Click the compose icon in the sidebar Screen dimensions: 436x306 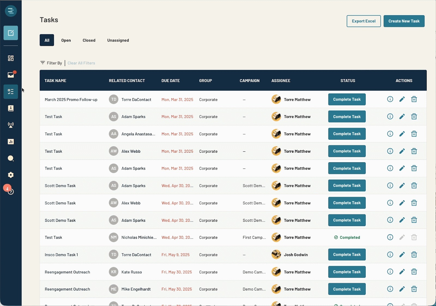coord(11,33)
